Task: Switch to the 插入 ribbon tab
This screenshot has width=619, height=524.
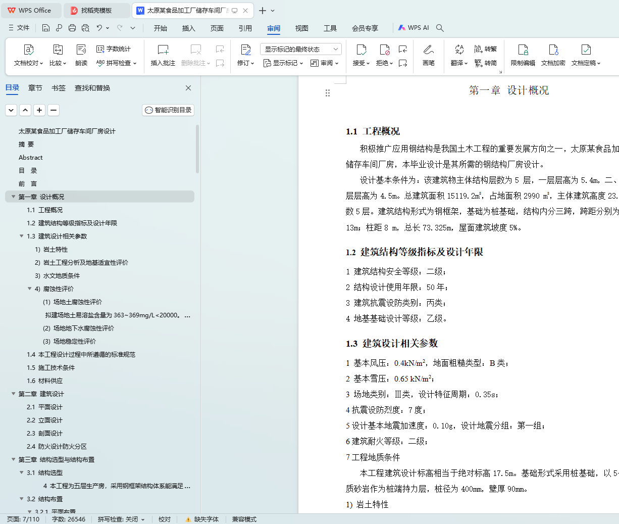Action: click(189, 28)
